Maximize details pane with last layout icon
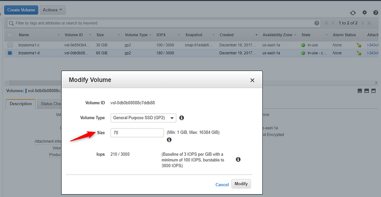 pyautogui.click(x=373, y=91)
